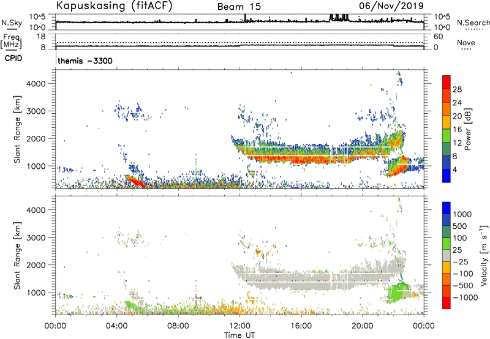
Task: Click the green velocity patch near 22:00
Action: (x=398, y=292)
